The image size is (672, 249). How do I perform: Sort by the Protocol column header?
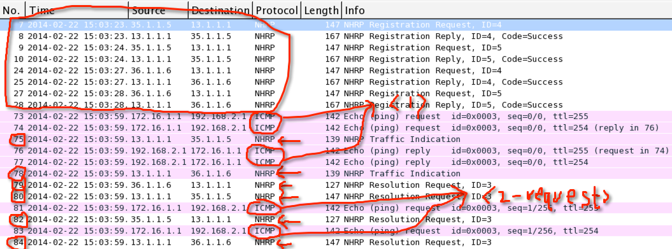276,10
